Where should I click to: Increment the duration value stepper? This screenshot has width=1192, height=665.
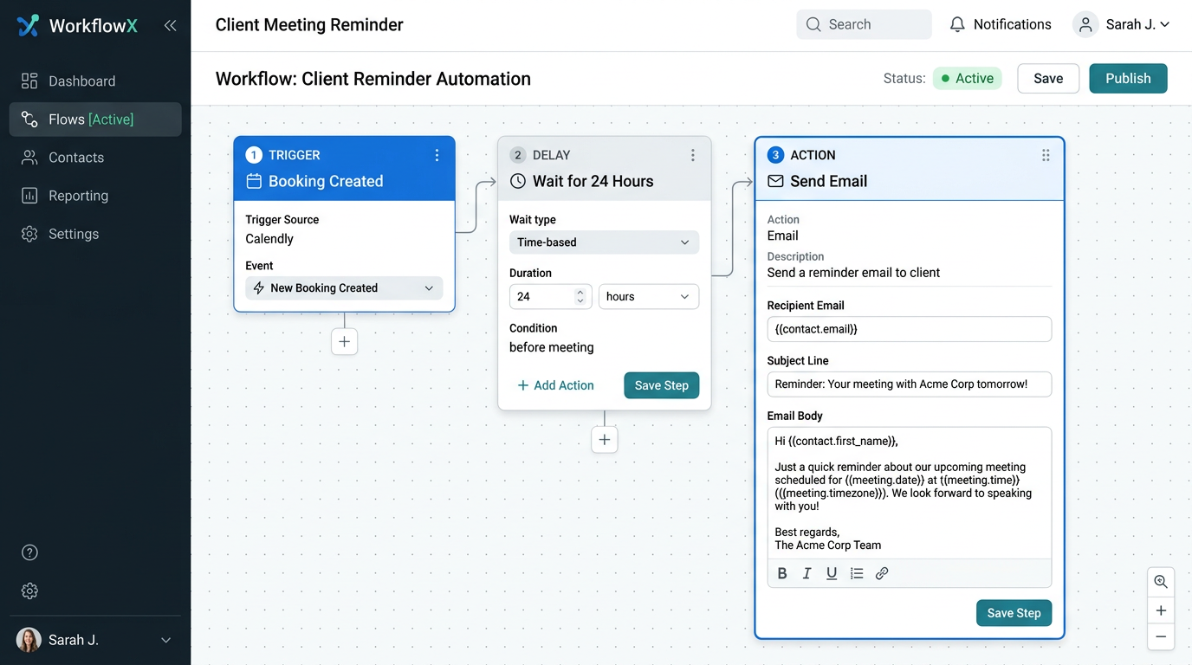click(x=580, y=292)
